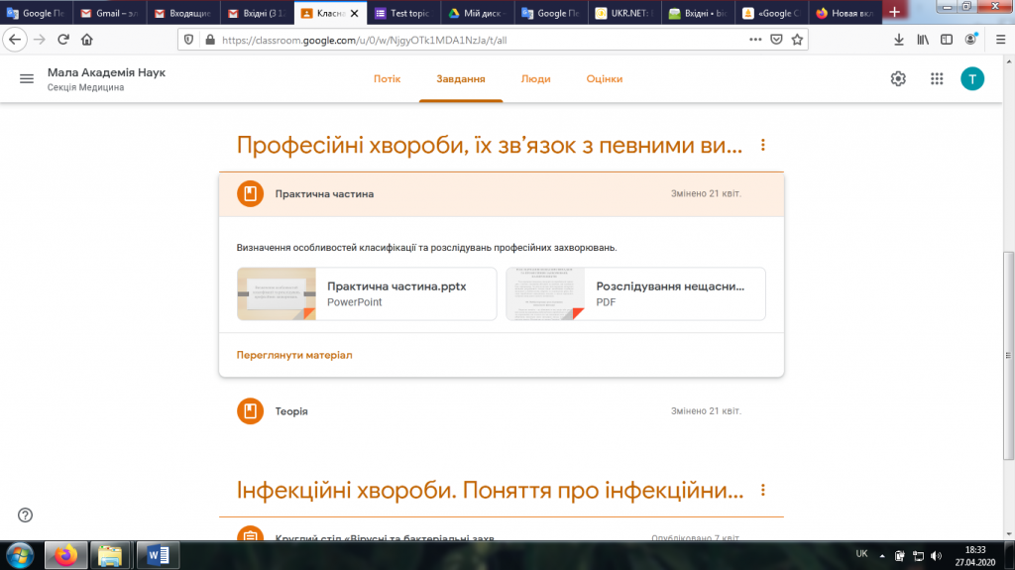Click the tracking protection shield icon

188,40
